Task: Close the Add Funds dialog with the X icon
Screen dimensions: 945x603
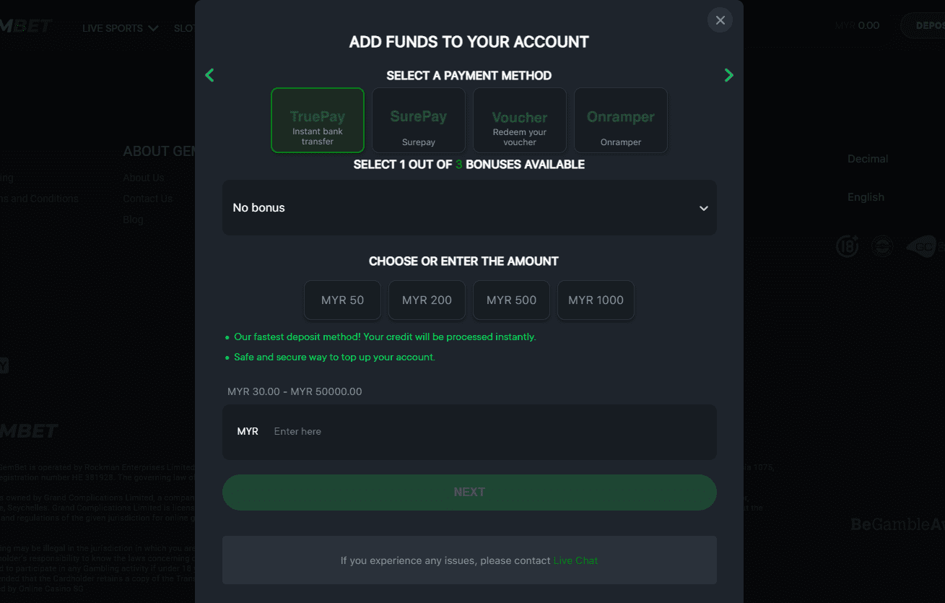Action: (720, 20)
